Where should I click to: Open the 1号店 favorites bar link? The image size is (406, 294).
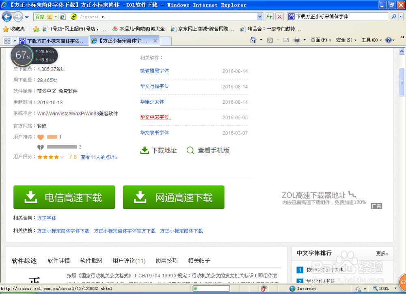click(x=75, y=29)
